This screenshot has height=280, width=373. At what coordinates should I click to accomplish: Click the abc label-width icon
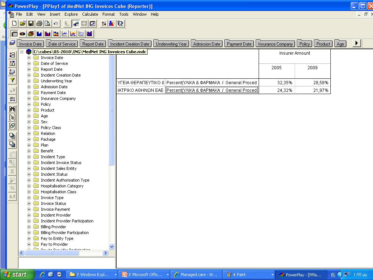pos(12,99)
